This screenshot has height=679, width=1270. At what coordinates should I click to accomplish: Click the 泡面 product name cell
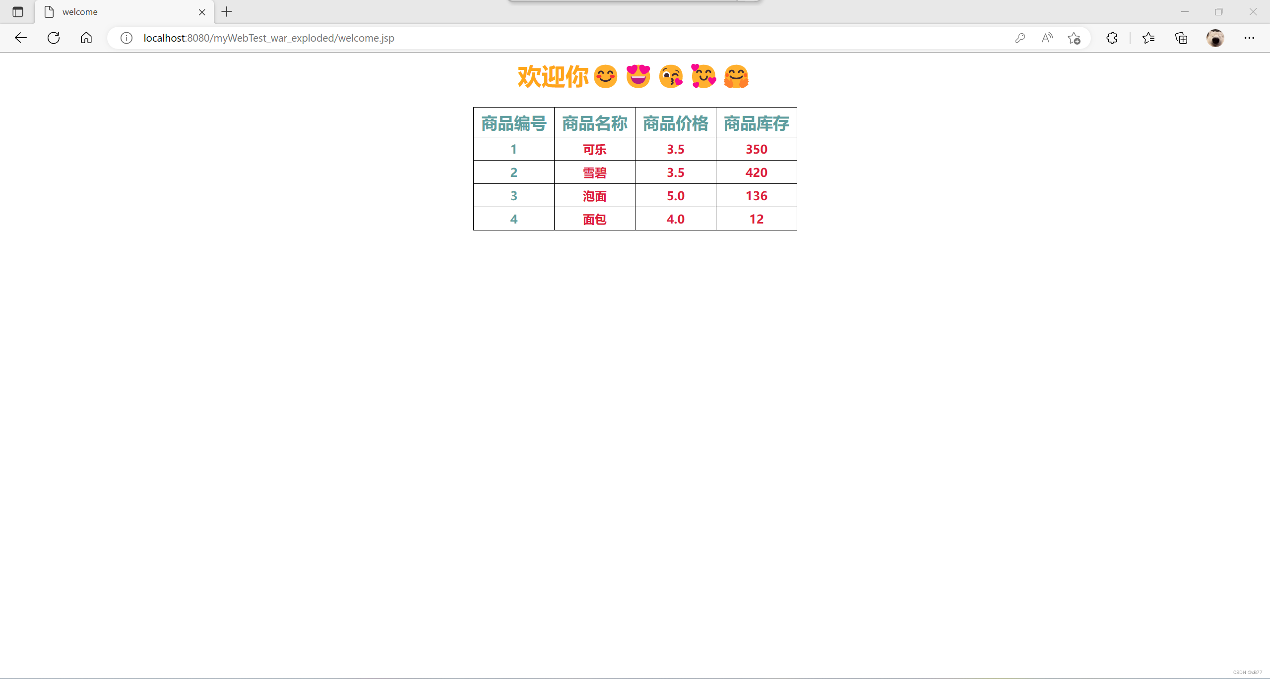pos(595,195)
